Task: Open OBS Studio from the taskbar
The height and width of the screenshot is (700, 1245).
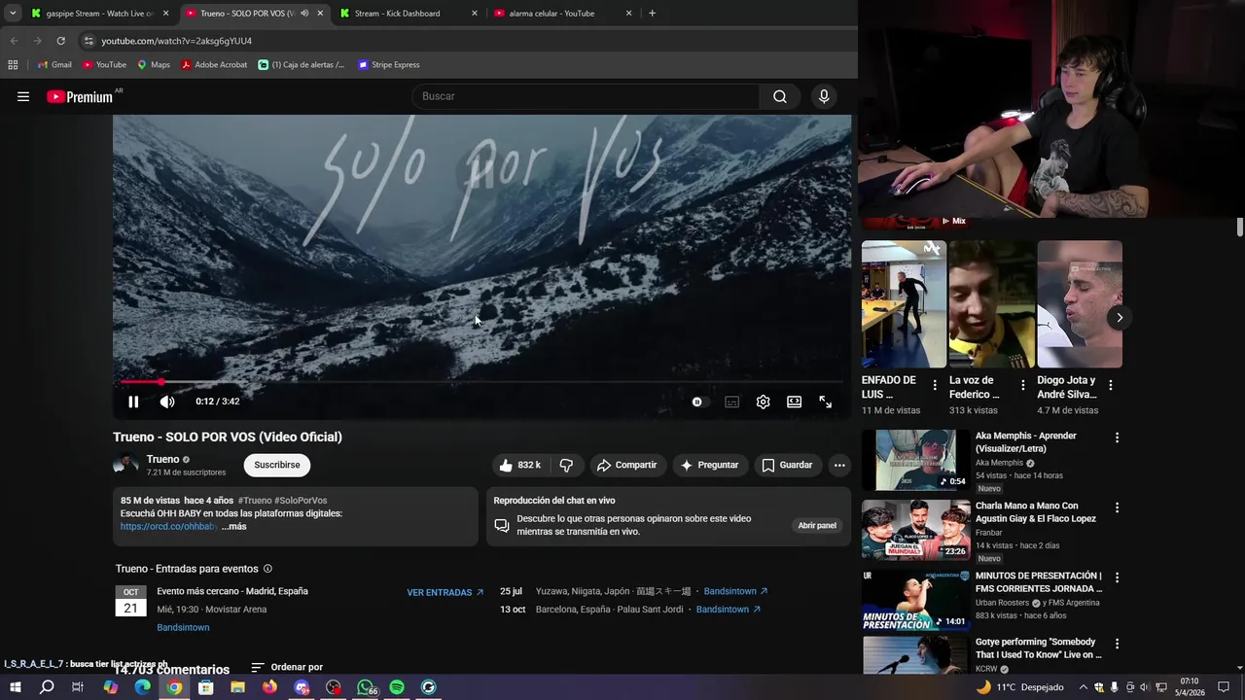Action: 334,687
